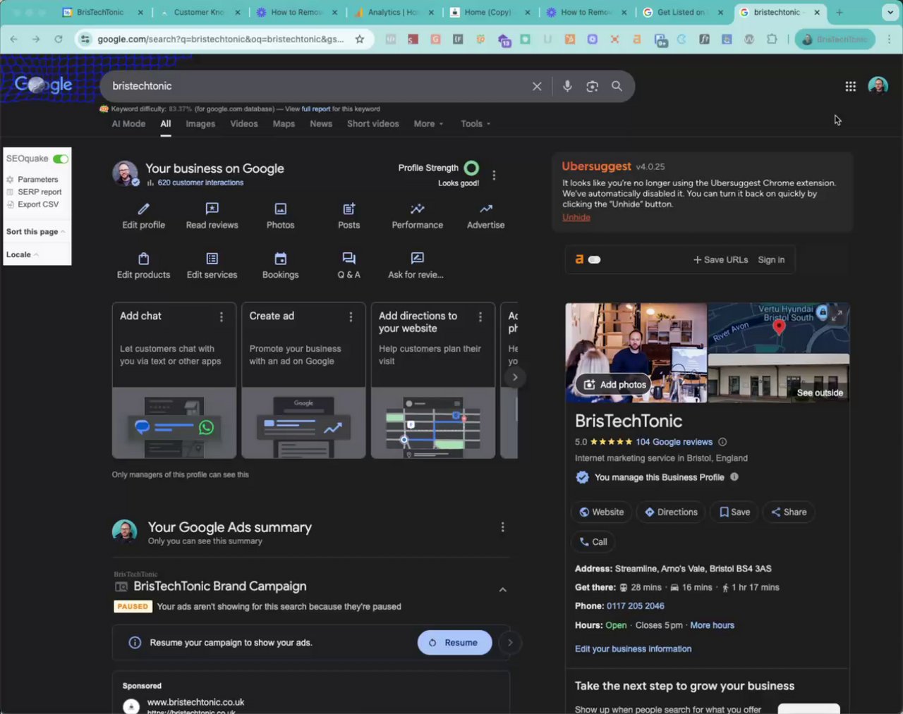Screen dimensions: 903x714
Task: Click Add photos button
Action: click(614, 385)
